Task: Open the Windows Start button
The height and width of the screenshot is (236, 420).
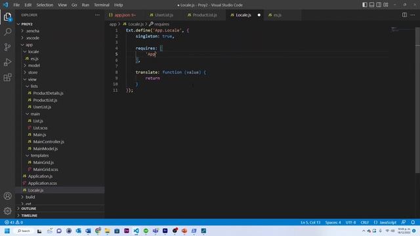Action: (7, 231)
